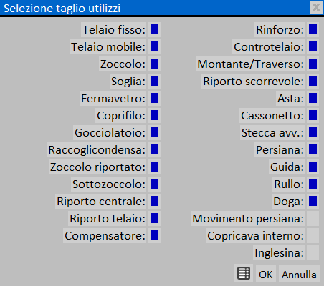The image size is (324, 286).
Task: Uncheck the Fermavetro option
Action: [x=154, y=98]
